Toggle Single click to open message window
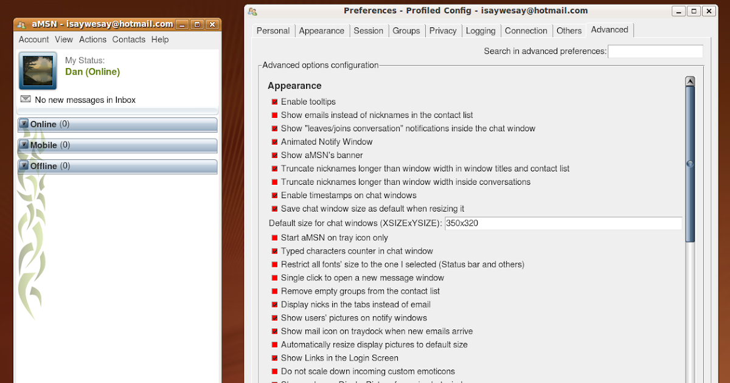Viewport: 730px width, 383px height. coord(275,278)
